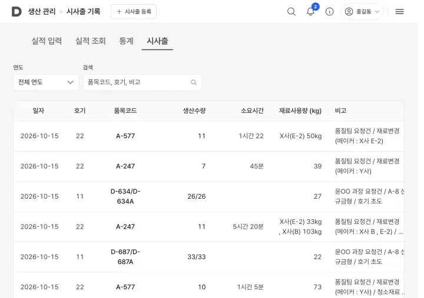
Task: Switch to the 실적 입력 tab
Action: 47,41
